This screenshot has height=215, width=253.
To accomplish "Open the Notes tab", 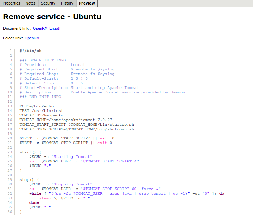I will point(31,3).
